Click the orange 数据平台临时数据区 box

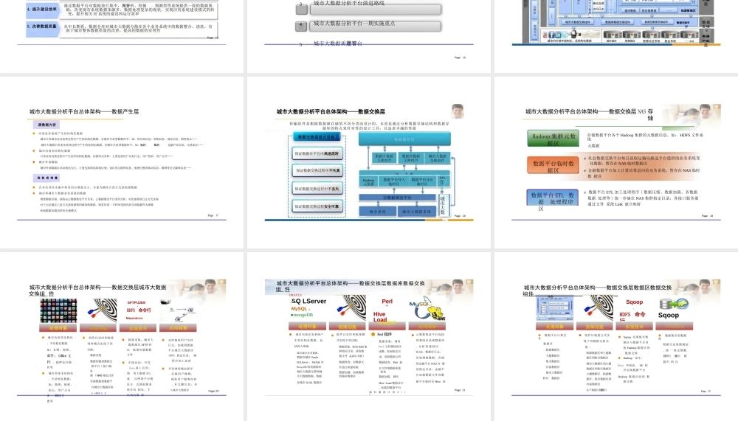click(553, 166)
